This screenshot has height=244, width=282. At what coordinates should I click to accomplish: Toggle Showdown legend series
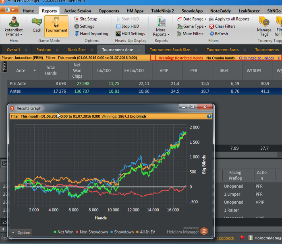[122, 232]
